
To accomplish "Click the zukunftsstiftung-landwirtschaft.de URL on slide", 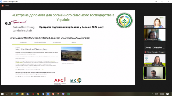I will coord(50,38).
